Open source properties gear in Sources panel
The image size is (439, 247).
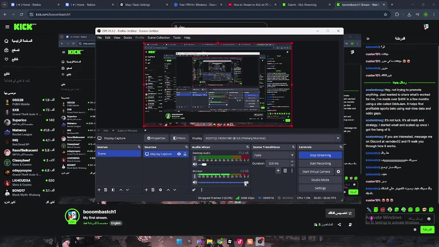pos(160,190)
